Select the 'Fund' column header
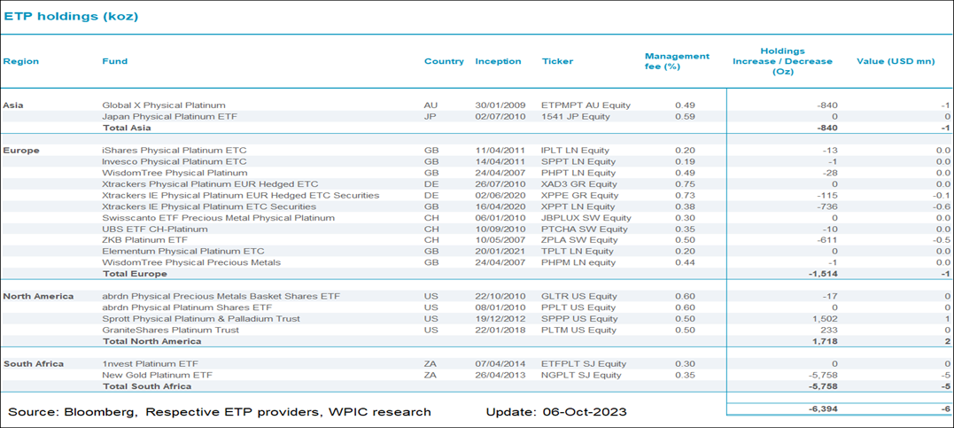954x428 pixels. pos(114,61)
